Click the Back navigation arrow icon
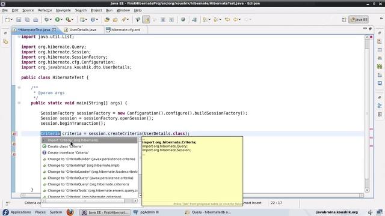385x216 pixels. click(235, 20)
